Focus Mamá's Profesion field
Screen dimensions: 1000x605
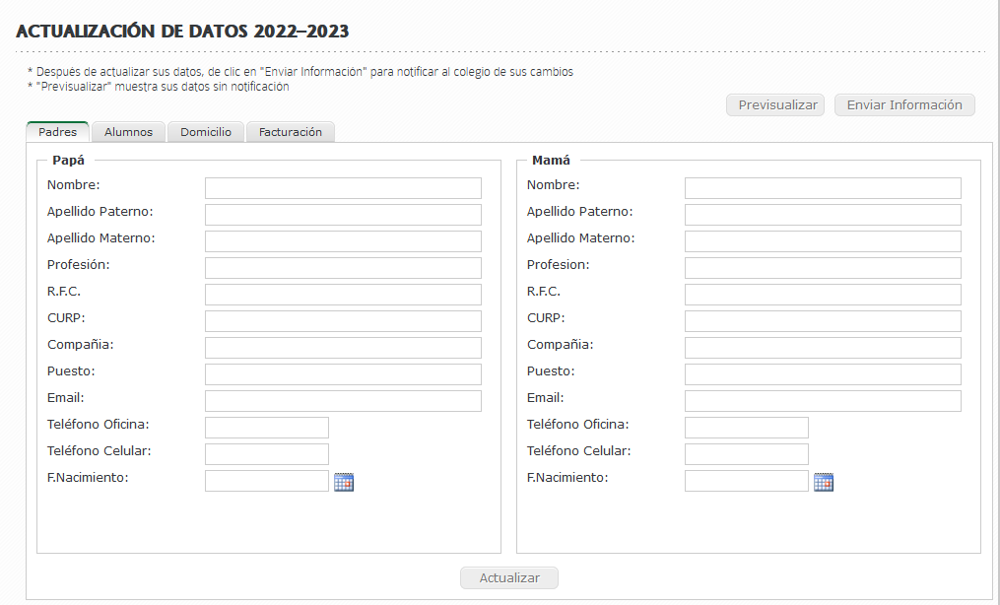click(x=823, y=268)
